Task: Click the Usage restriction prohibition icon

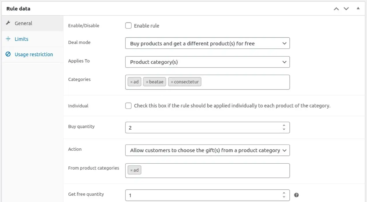Action: click(8, 54)
